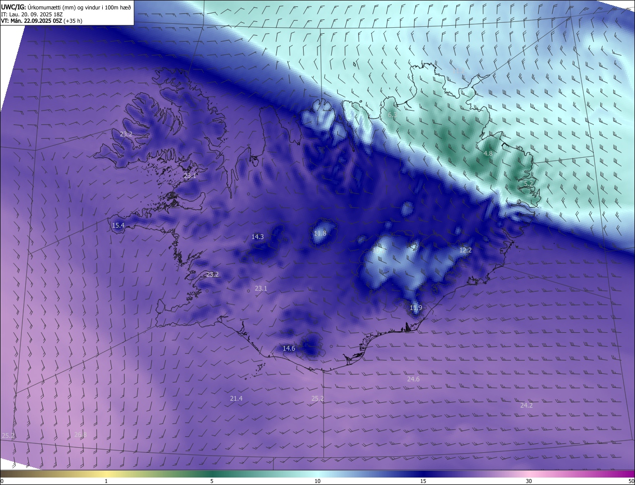Viewport: 635px width, 485px height.
Task: Click the 14.6 value label
Action: [289, 349]
